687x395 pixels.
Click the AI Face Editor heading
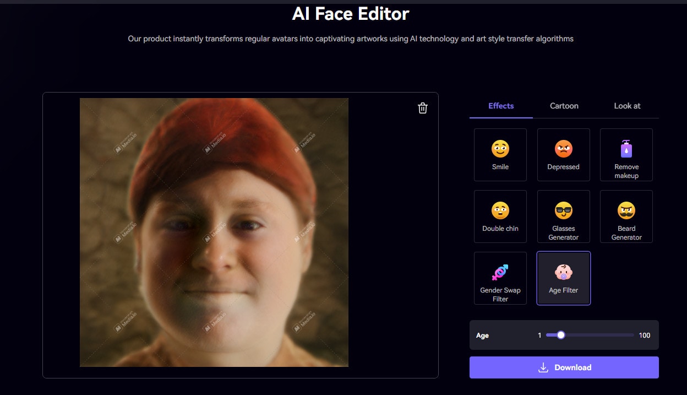point(351,14)
